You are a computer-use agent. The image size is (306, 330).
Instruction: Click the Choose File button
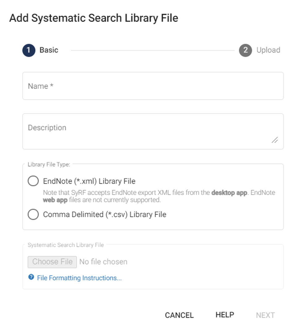coord(52,262)
